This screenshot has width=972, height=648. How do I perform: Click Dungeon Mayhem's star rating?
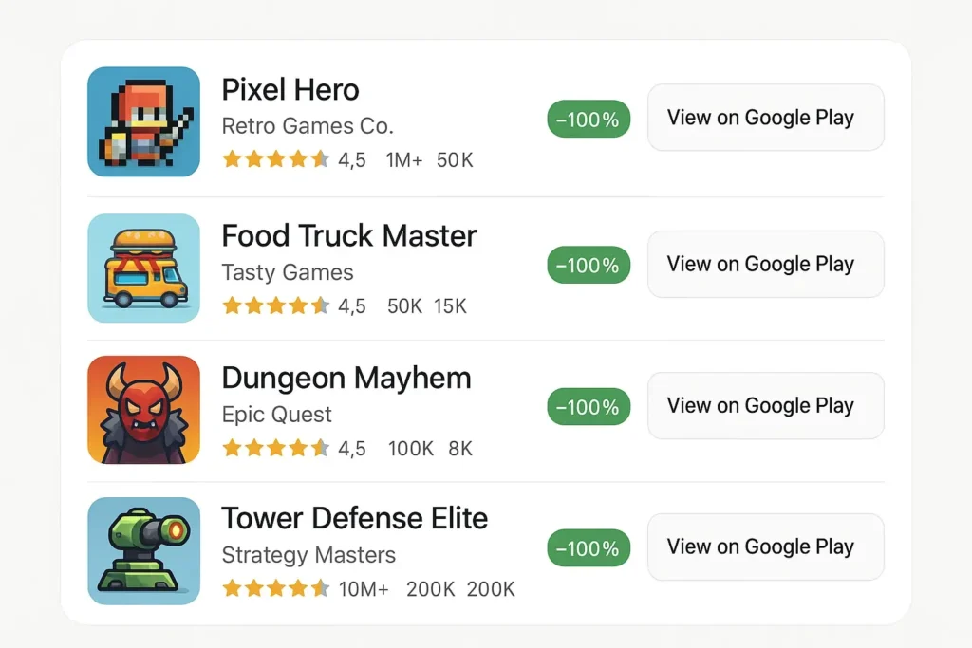tap(276, 447)
